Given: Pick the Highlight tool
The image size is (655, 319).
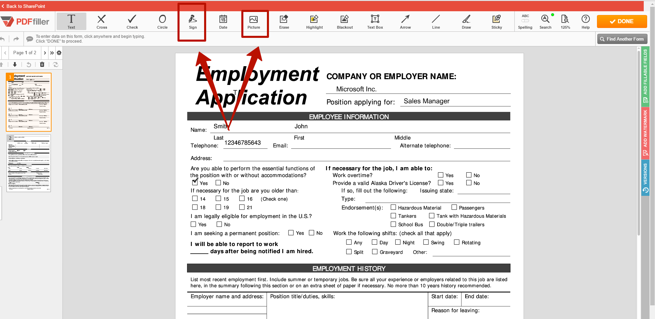Looking at the screenshot, I should [314, 21].
